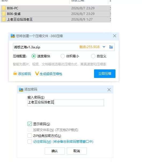Select the B06-PC folder name
Screen dimensions: 142x162
(13, 8)
